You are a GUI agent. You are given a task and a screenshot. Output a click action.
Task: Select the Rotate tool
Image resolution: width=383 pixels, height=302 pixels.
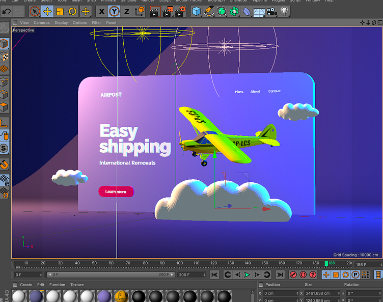coord(73,11)
